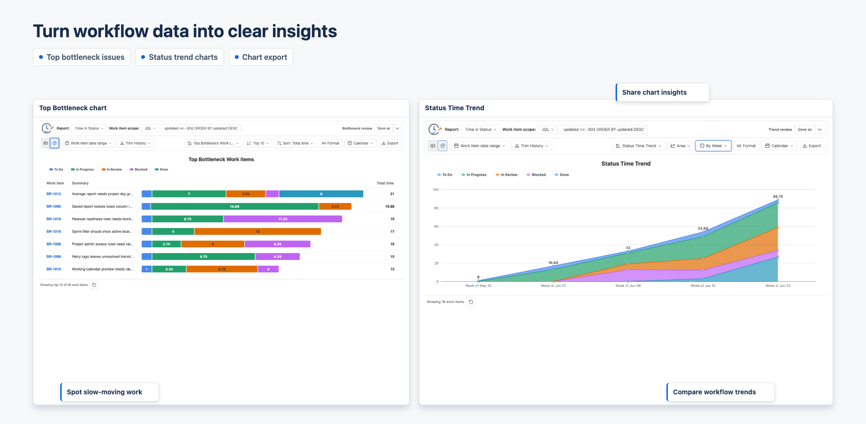Select 'Chart export' tag

tap(261, 57)
